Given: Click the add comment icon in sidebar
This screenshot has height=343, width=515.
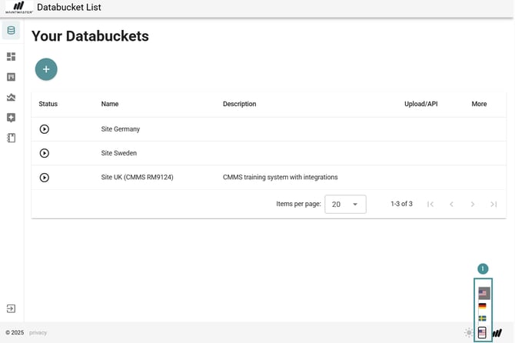Looking at the screenshot, I should point(11,118).
